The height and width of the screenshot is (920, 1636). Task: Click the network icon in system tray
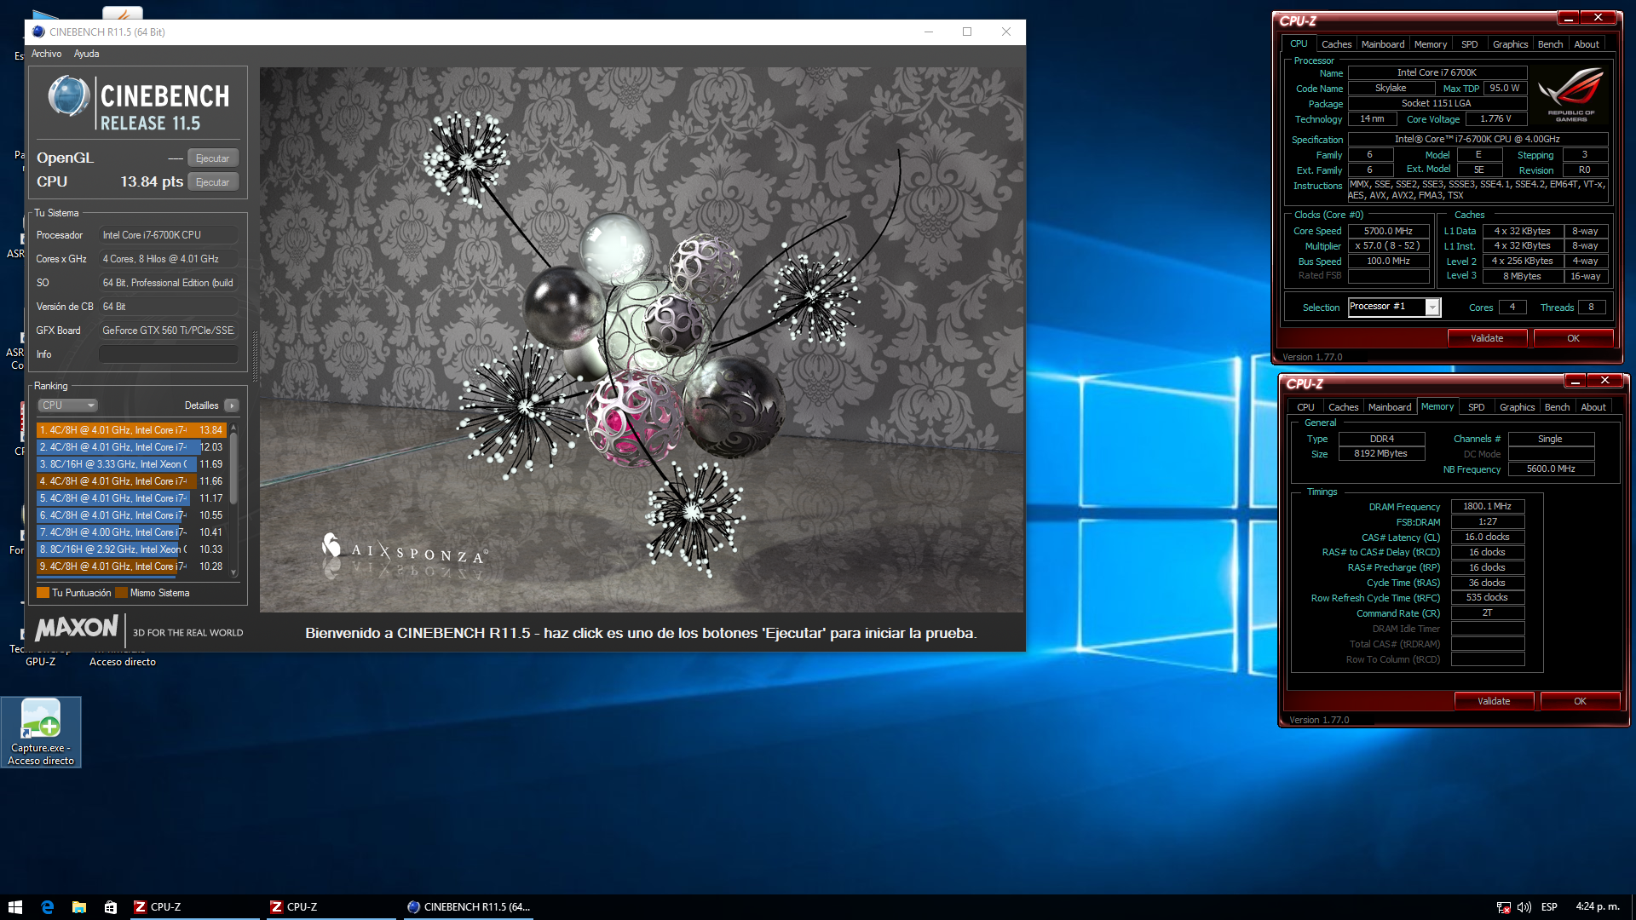(x=1504, y=907)
